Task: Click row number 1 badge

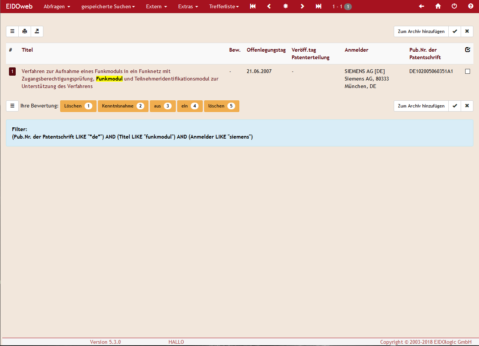Action: [12, 72]
